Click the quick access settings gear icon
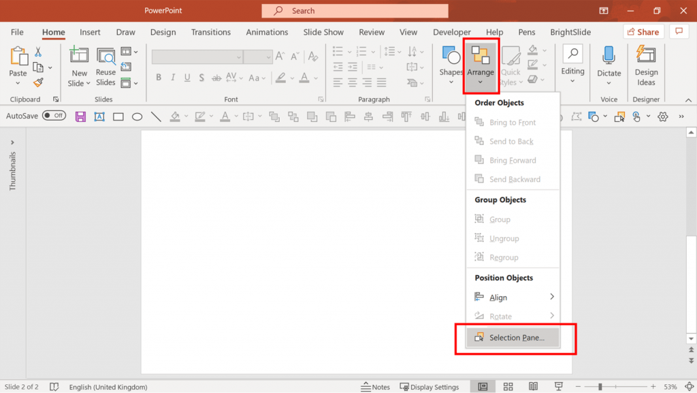Image resolution: width=697 pixels, height=393 pixels. pyautogui.click(x=663, y=116)
